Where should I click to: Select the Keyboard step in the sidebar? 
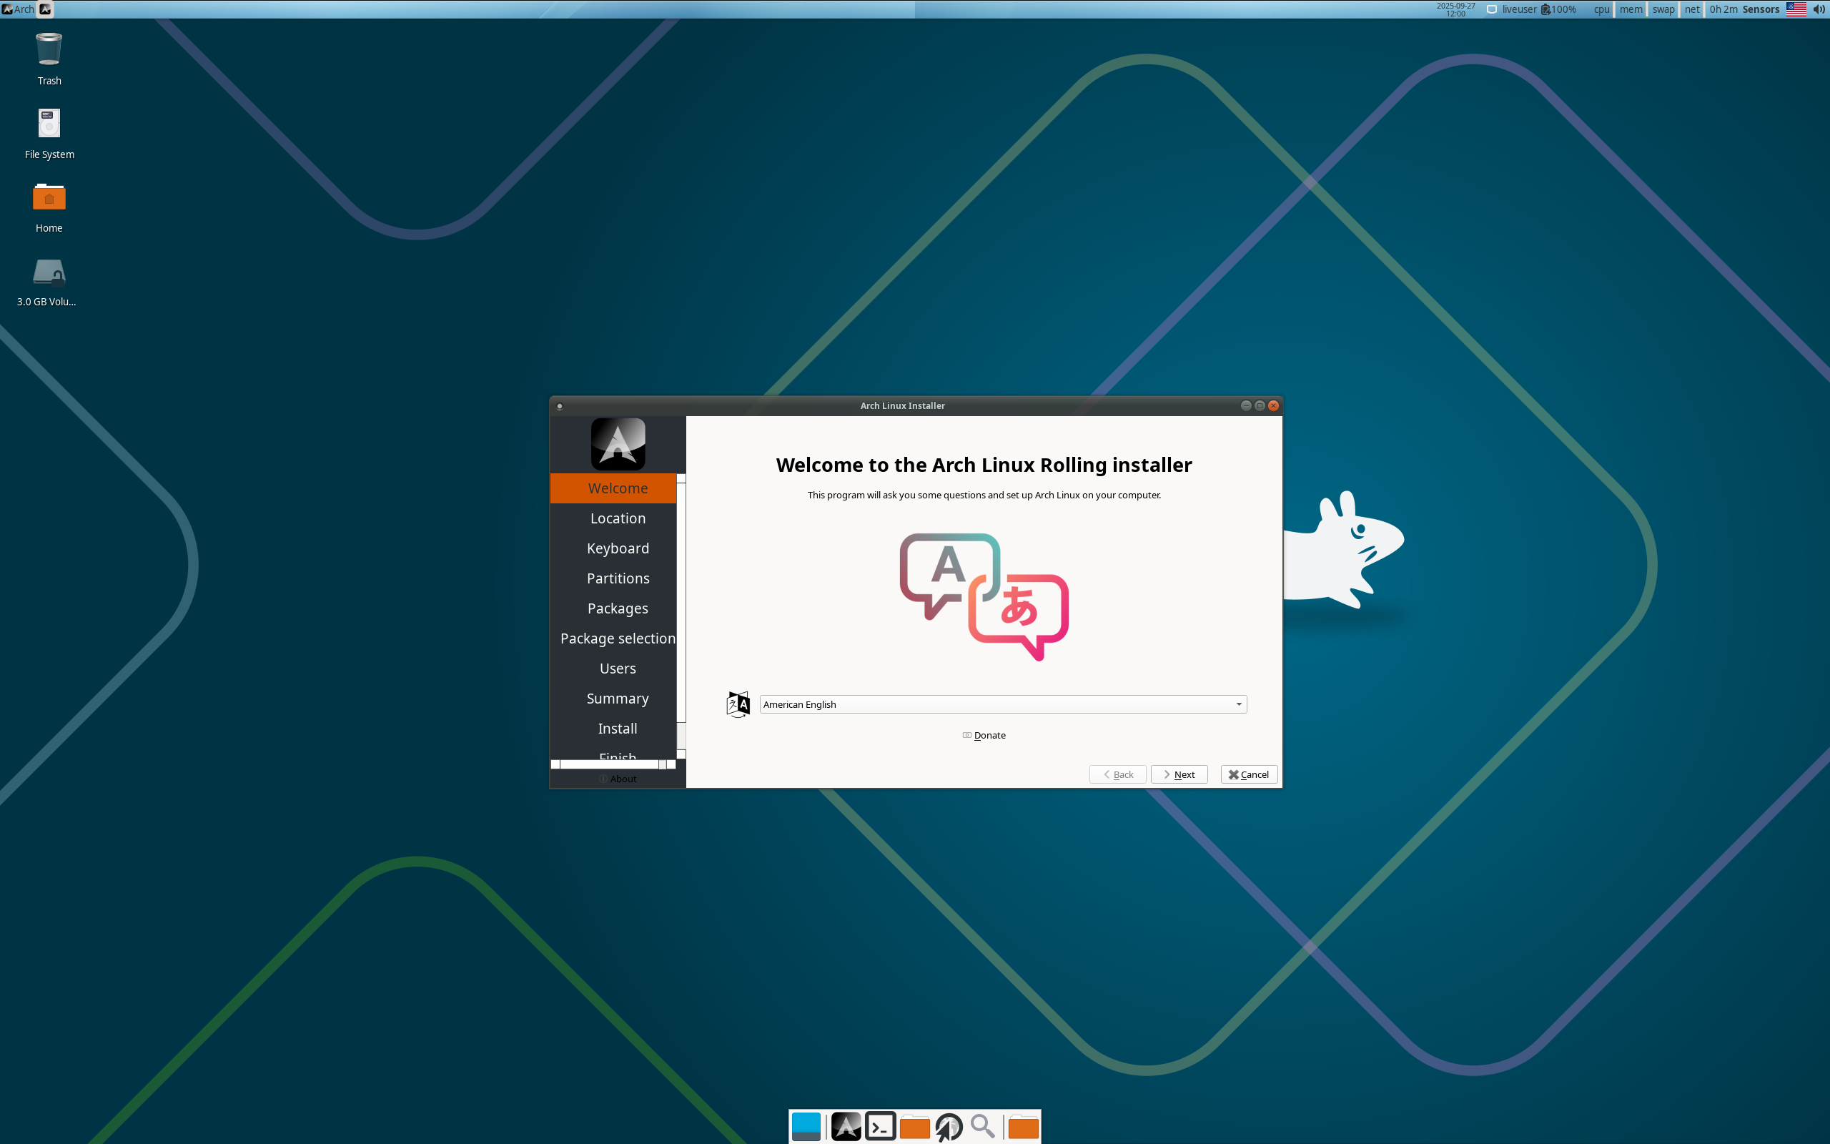point(613,548)
